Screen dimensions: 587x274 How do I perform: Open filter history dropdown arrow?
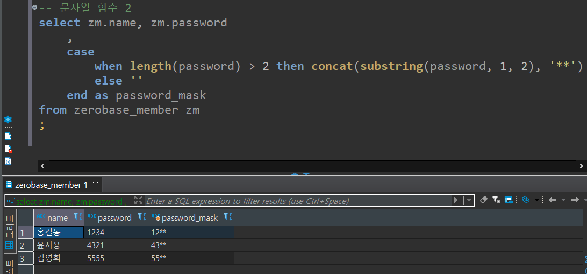point(469,200)
